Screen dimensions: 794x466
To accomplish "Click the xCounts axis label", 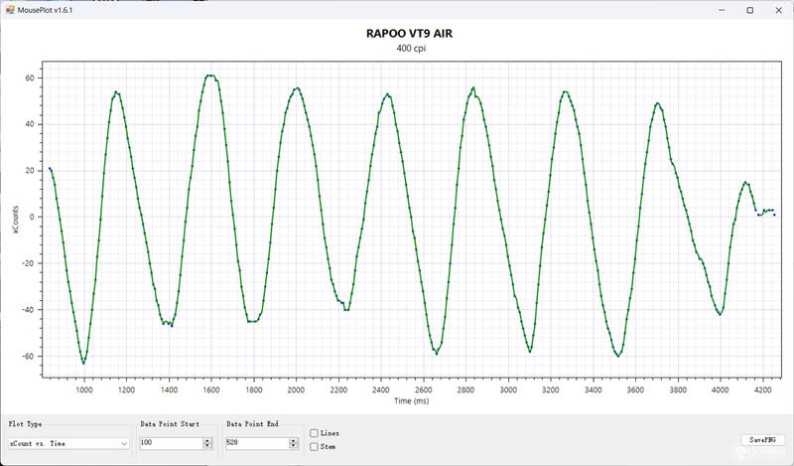I will [15, 220].
